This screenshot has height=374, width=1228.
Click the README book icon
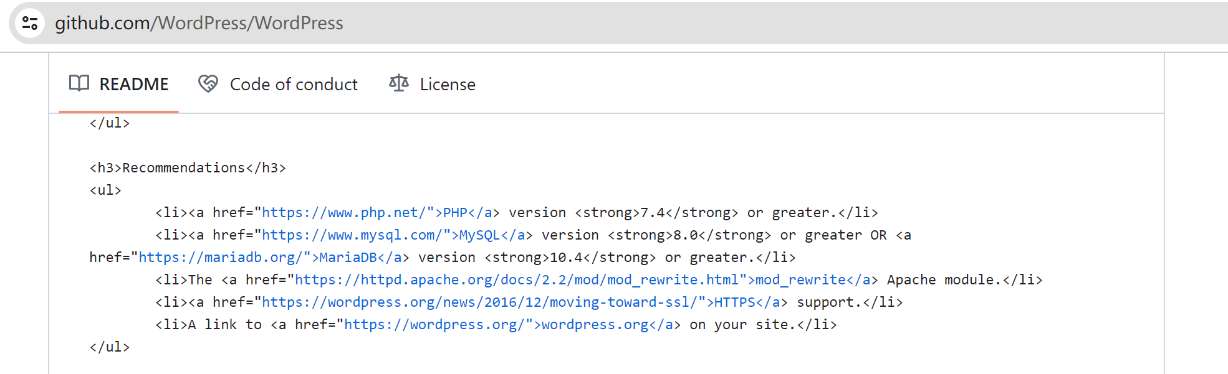pyautogui.click(x=79, y=83)
